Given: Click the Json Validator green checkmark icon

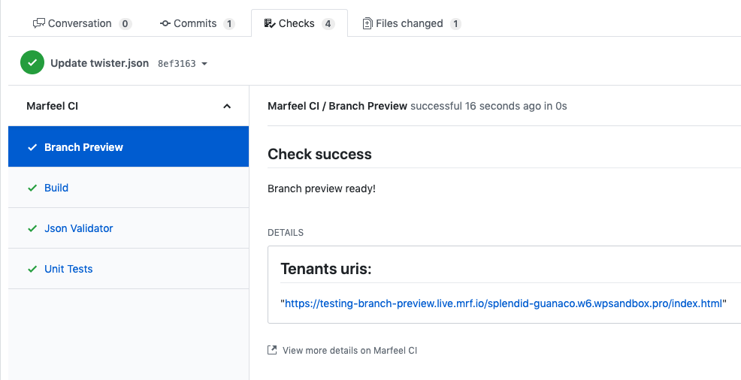Looking at the screenshot, I should point(32,228).
